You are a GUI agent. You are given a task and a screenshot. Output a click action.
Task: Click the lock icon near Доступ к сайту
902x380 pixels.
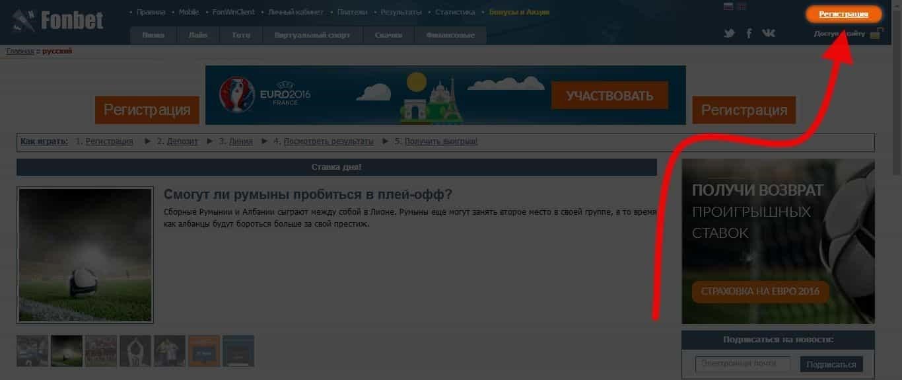[876, 33]
